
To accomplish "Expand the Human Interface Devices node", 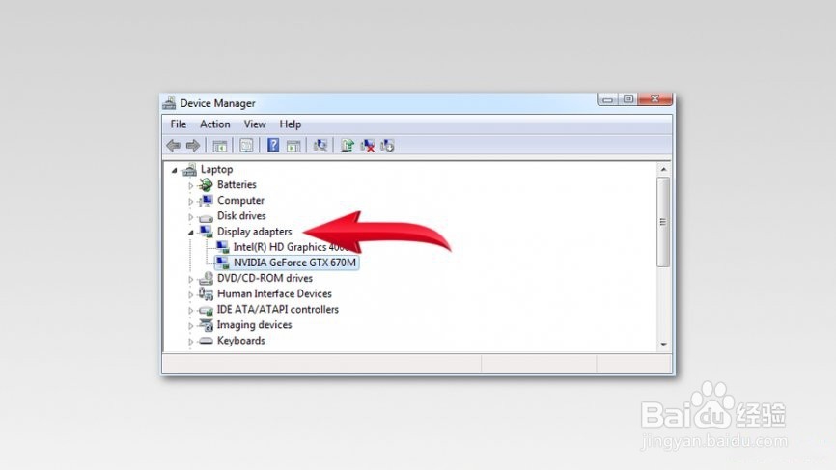I will (190, 294).
